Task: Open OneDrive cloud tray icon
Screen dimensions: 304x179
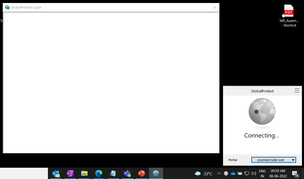Action: pyautogui.click(x=233, y=174)
